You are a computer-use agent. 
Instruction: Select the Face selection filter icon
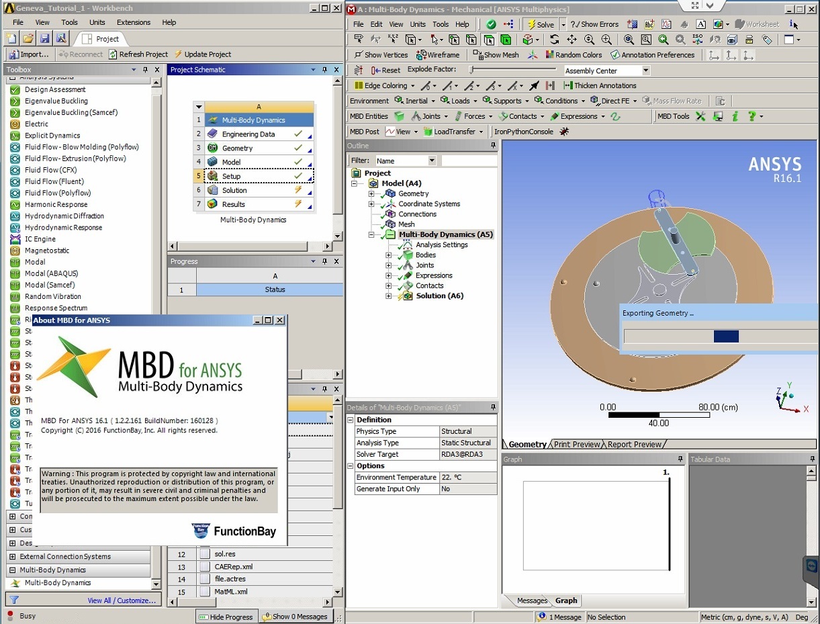(489, 40)
